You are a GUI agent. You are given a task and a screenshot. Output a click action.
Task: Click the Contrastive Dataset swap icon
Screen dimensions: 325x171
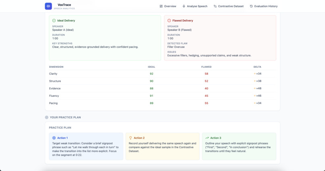(x=215, y=6)
